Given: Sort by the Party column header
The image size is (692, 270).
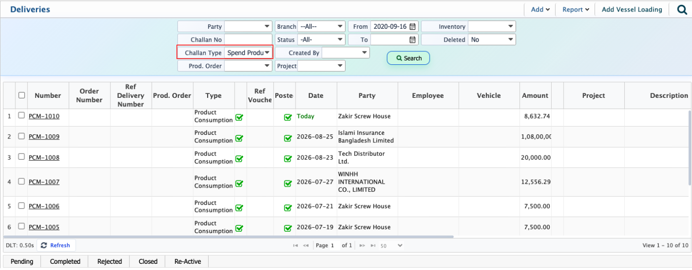Looking at the screenshot, I should click(367, 95).
